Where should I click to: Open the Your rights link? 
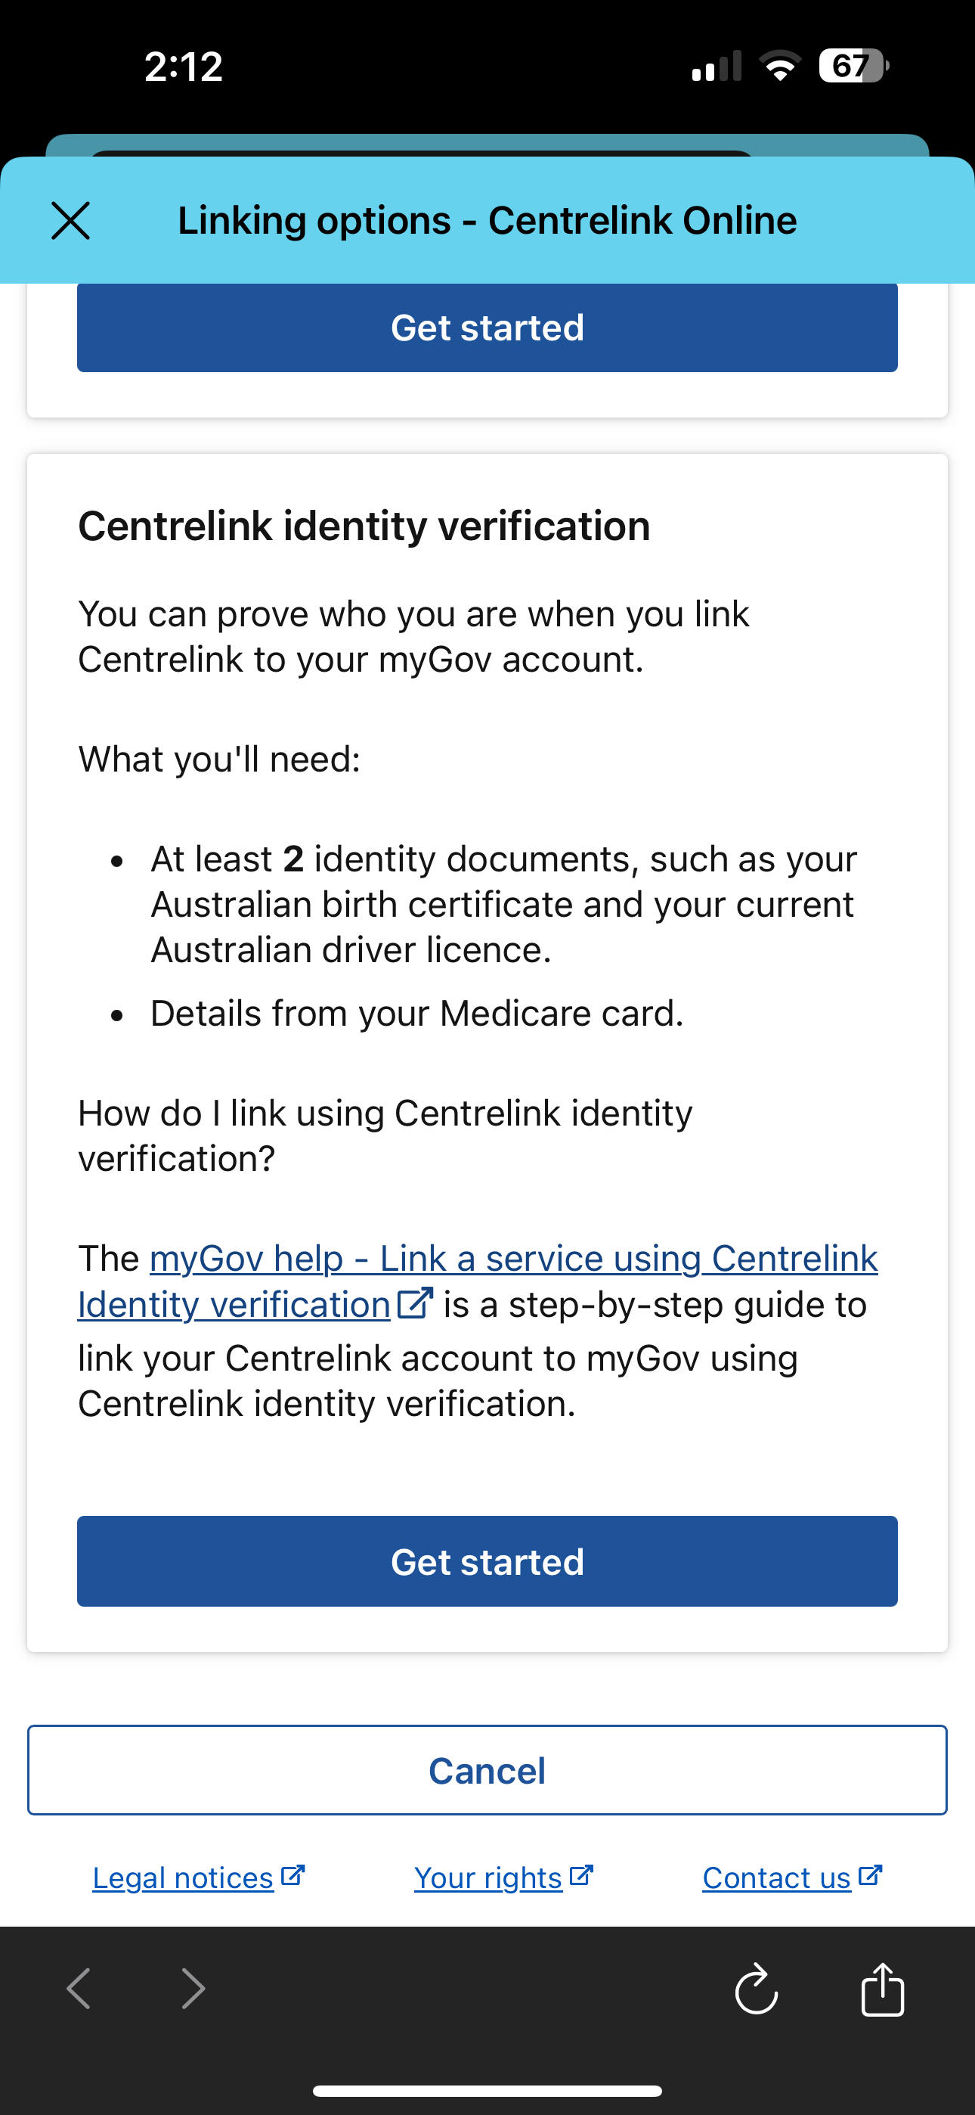pos(488,1877)
